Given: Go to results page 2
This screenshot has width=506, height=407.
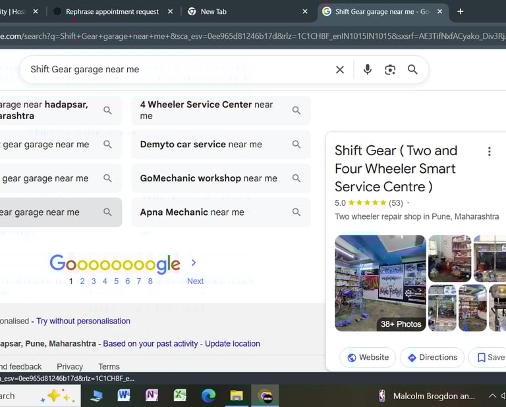Looking at the screenshot, I should tap(82, 281).
